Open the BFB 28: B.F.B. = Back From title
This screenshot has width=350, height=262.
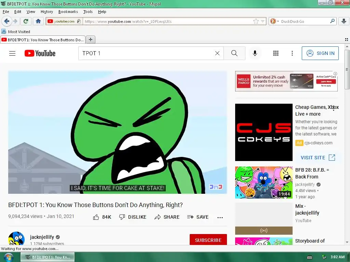coord(312,173)
